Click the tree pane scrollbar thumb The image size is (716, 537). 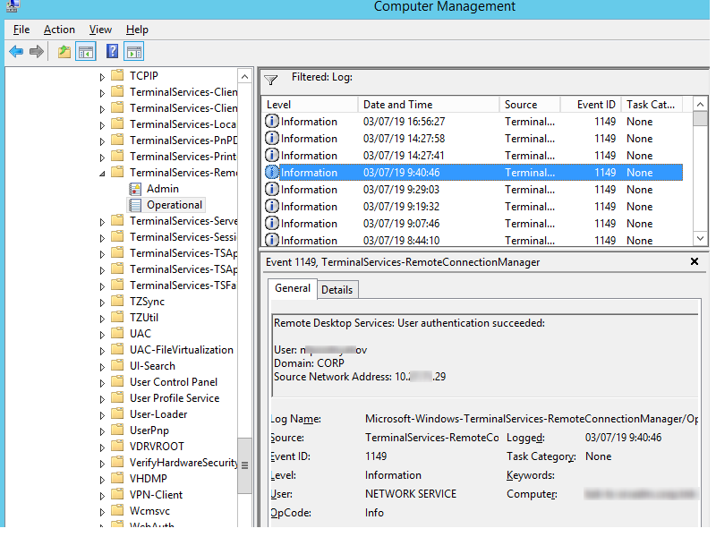pyautogui.click(x=244, y=465)
